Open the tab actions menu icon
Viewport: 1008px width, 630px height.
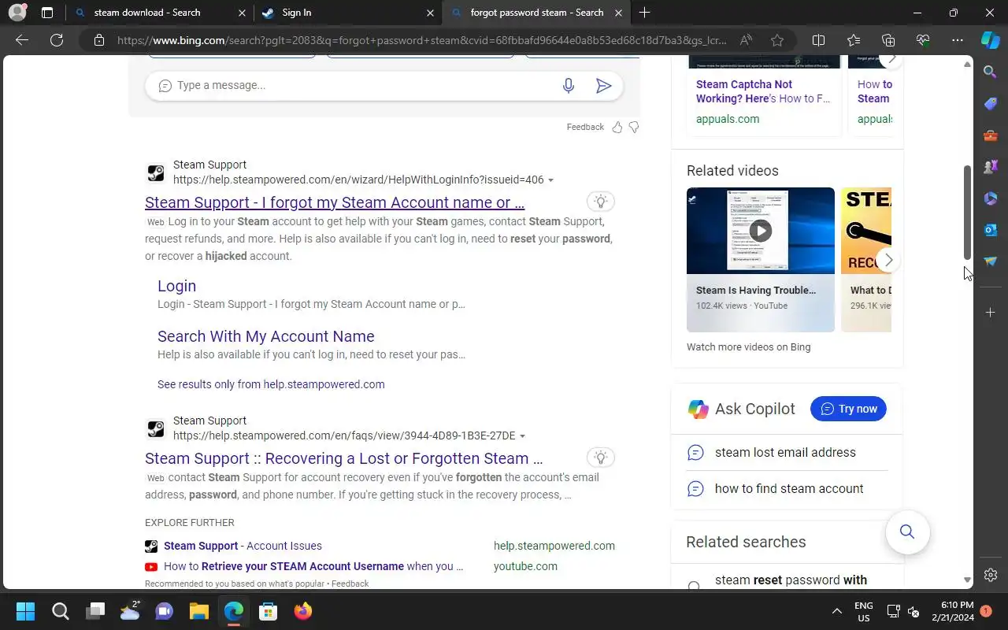tap(47, 13)
